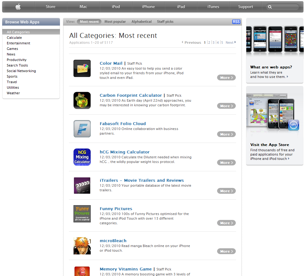Go to the Store nav tab

click(x=50, y=7)
